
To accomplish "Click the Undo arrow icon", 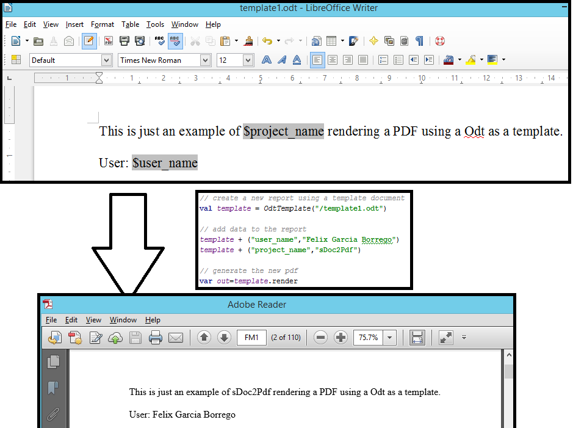I will [x=267, y=41].
